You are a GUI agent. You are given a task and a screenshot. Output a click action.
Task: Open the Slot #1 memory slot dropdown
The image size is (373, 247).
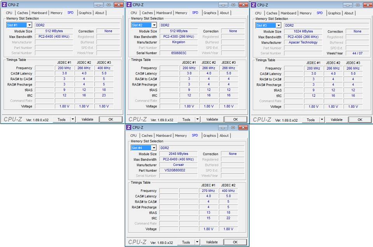click(29, 25)
